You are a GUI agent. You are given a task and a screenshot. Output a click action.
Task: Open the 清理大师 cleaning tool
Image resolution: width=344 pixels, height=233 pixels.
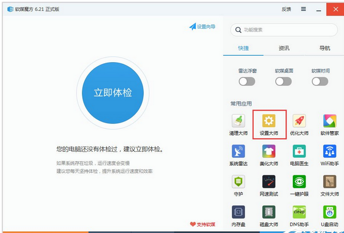tap(238, 125)
